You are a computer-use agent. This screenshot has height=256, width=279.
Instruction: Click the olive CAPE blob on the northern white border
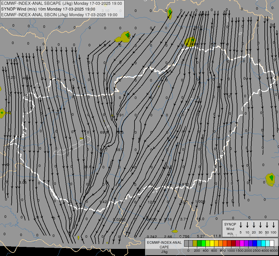[x=190, y=42]
